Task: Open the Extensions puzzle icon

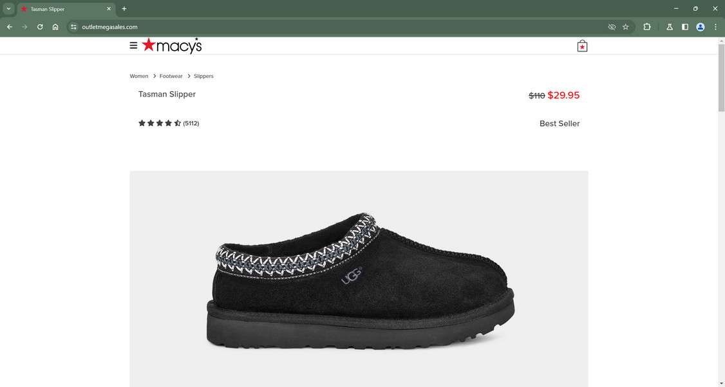Action: pos(647,27)
